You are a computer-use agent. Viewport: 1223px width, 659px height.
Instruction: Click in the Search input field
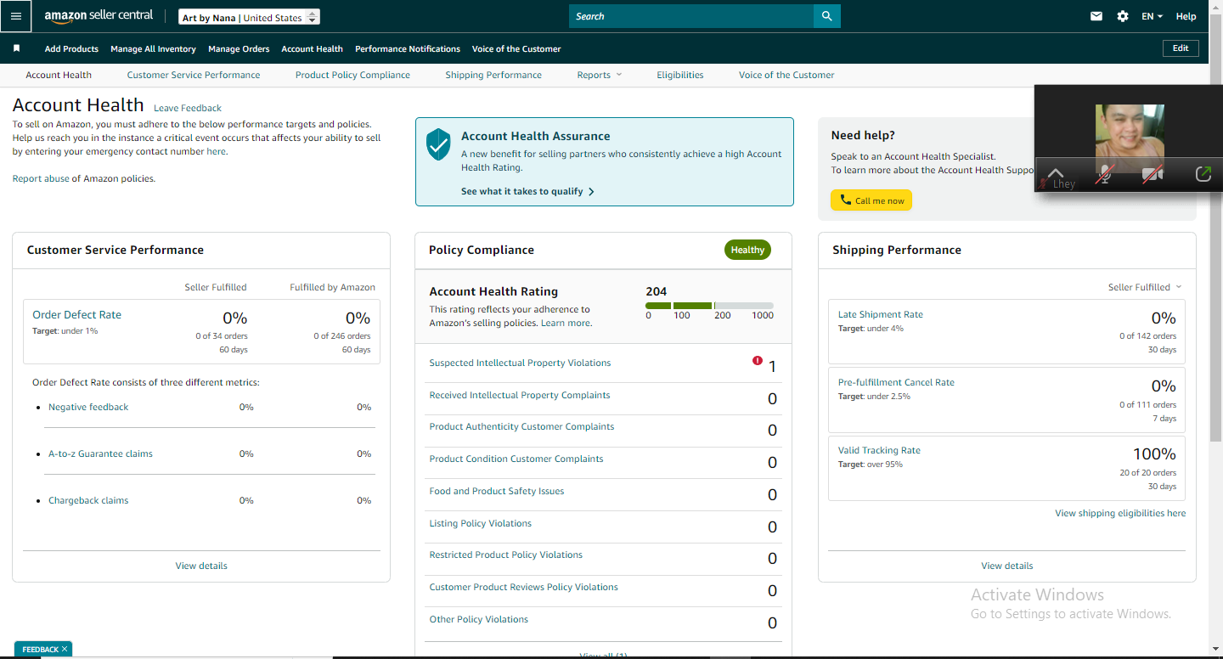(x=691, y=16)
